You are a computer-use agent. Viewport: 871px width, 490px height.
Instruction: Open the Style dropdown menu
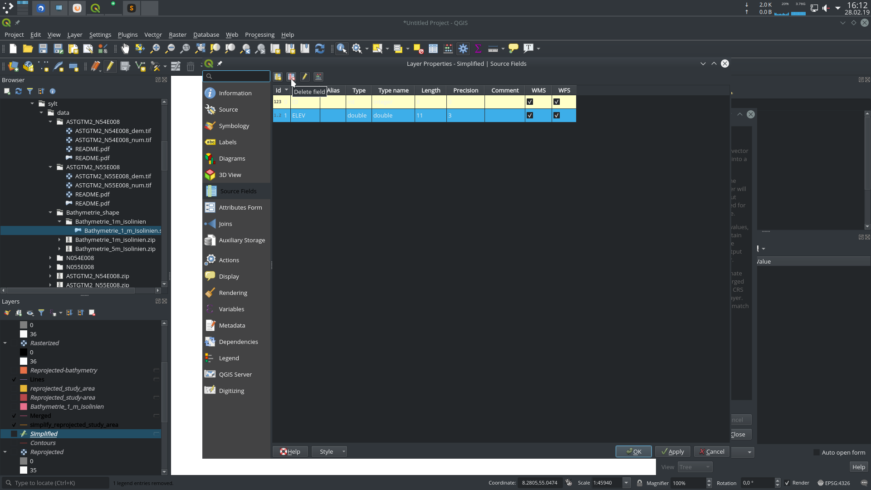coord(343,451)
